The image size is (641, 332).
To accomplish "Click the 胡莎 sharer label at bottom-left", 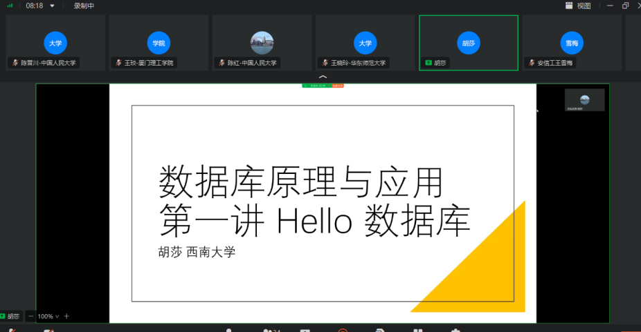I will 12,316.
